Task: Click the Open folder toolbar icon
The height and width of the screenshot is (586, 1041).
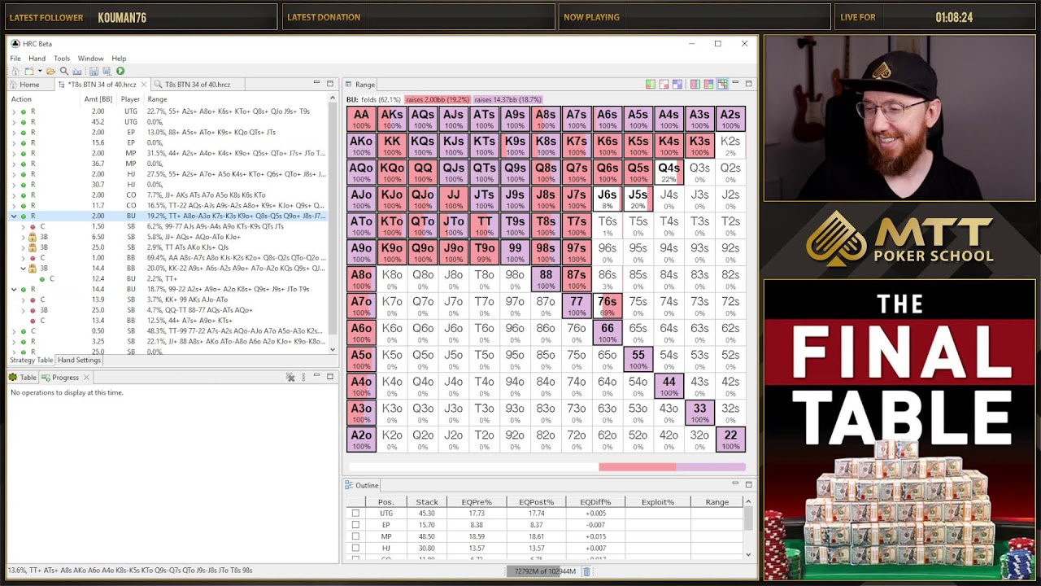Action: click(50, 71)
